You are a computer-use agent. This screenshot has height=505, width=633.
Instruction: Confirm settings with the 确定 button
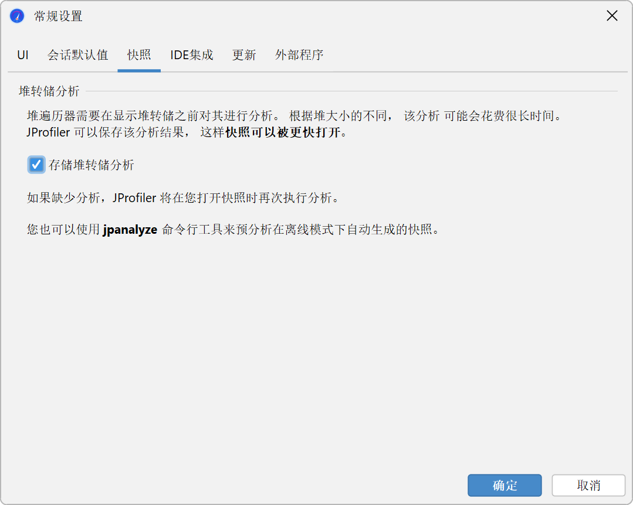[x=505, y=485]
